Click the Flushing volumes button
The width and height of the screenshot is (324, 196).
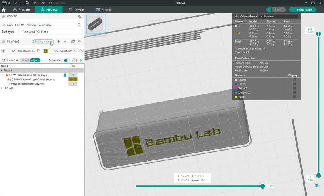click(x=43, y=41)
